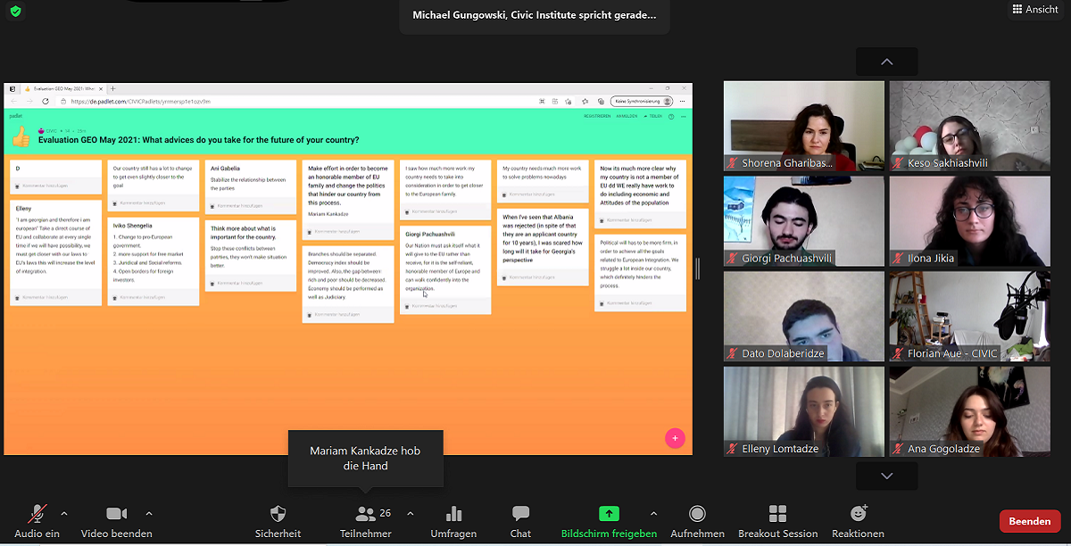Screen dimensions: 1071x546
Task: Open the Sicherheit shield icon
Action: pyautogui.click(x=278, y=515)
